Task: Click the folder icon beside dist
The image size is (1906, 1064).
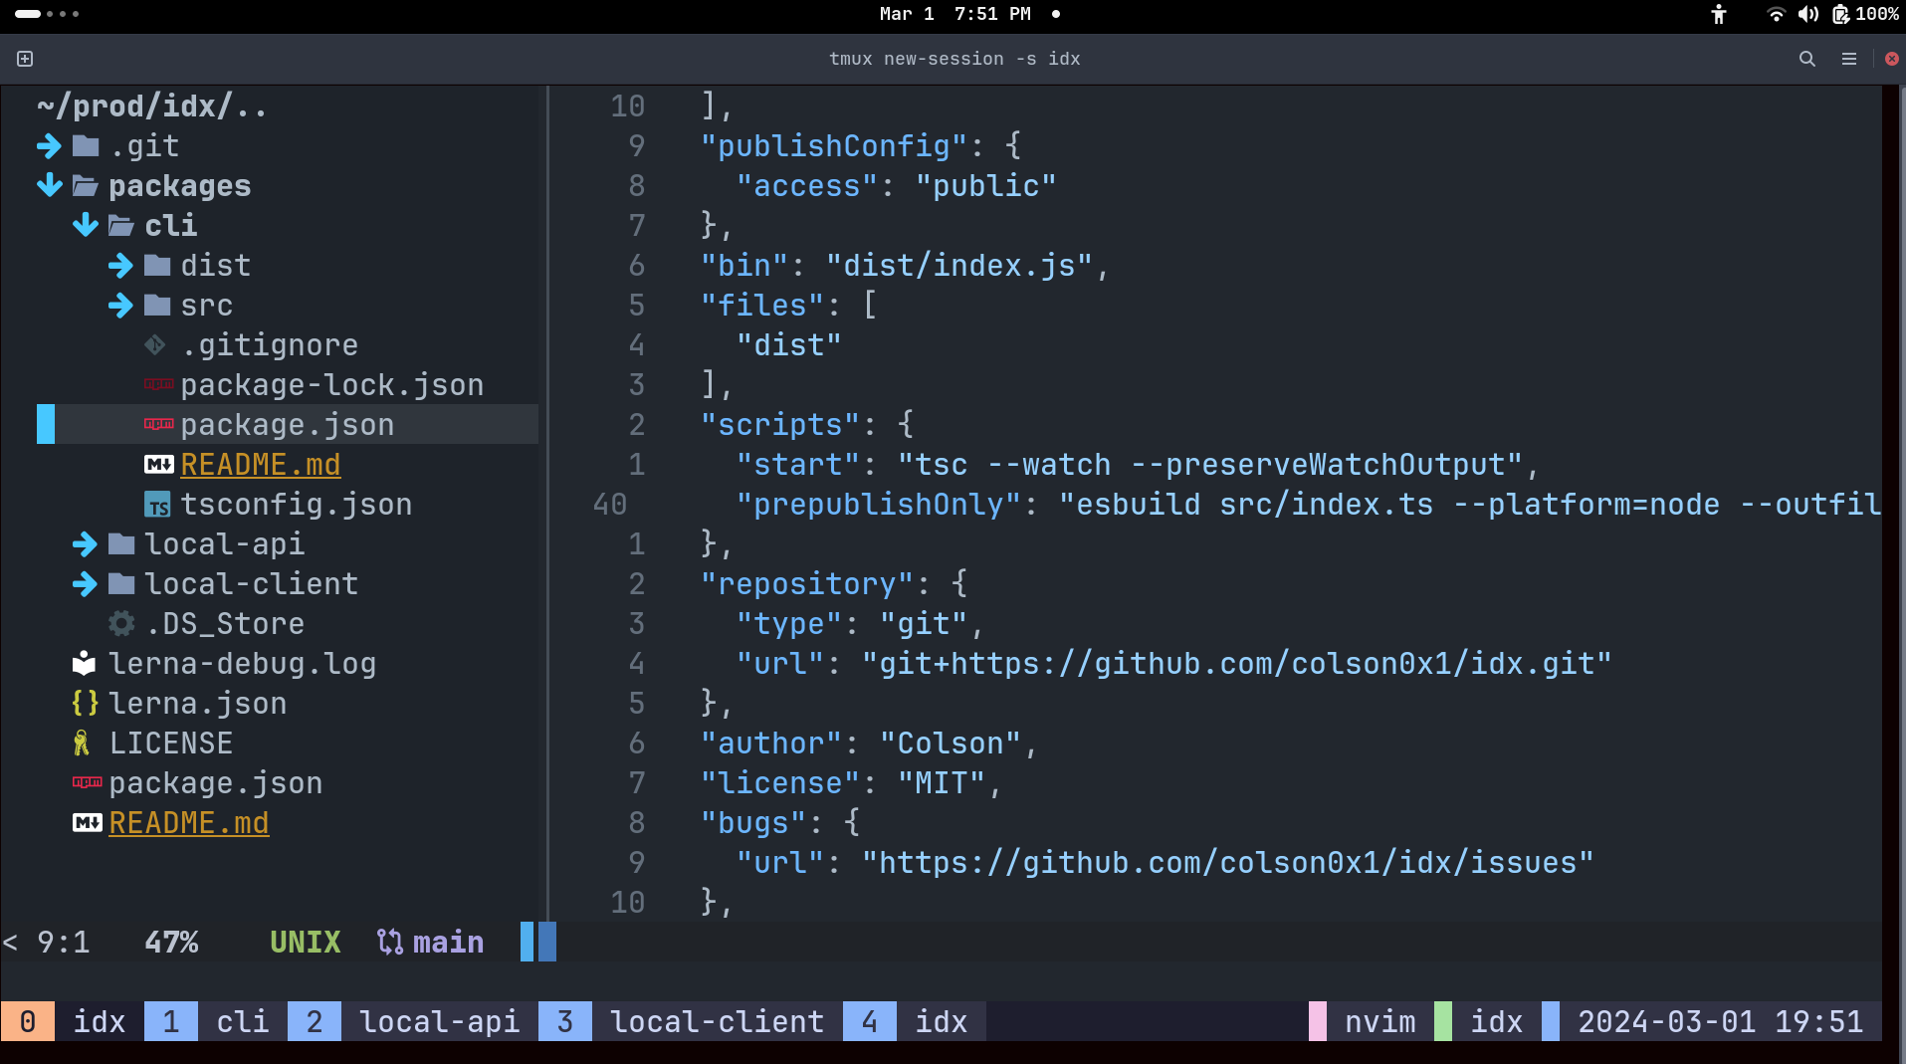Action: [x=157, y=266]
